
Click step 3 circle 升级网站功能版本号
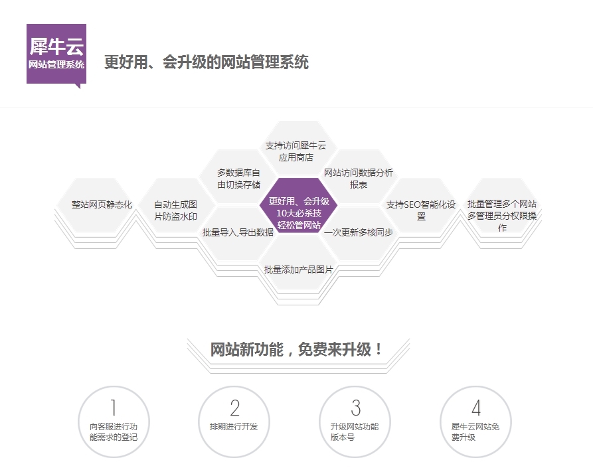tap(355, 422)
